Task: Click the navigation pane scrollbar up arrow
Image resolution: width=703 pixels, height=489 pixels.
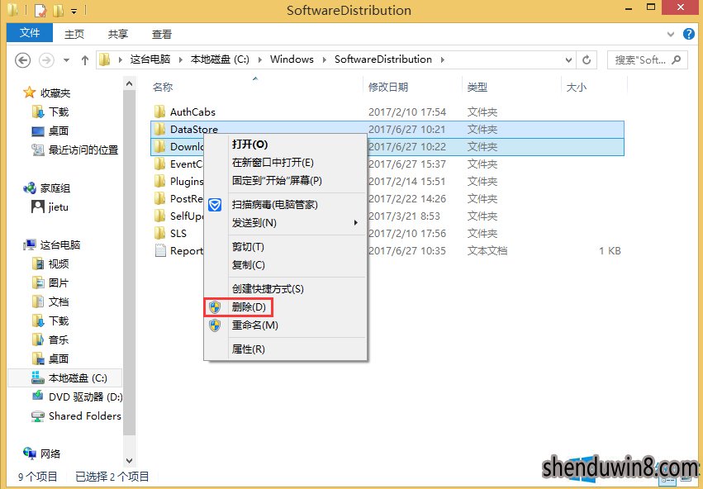Action: (129, 83)
